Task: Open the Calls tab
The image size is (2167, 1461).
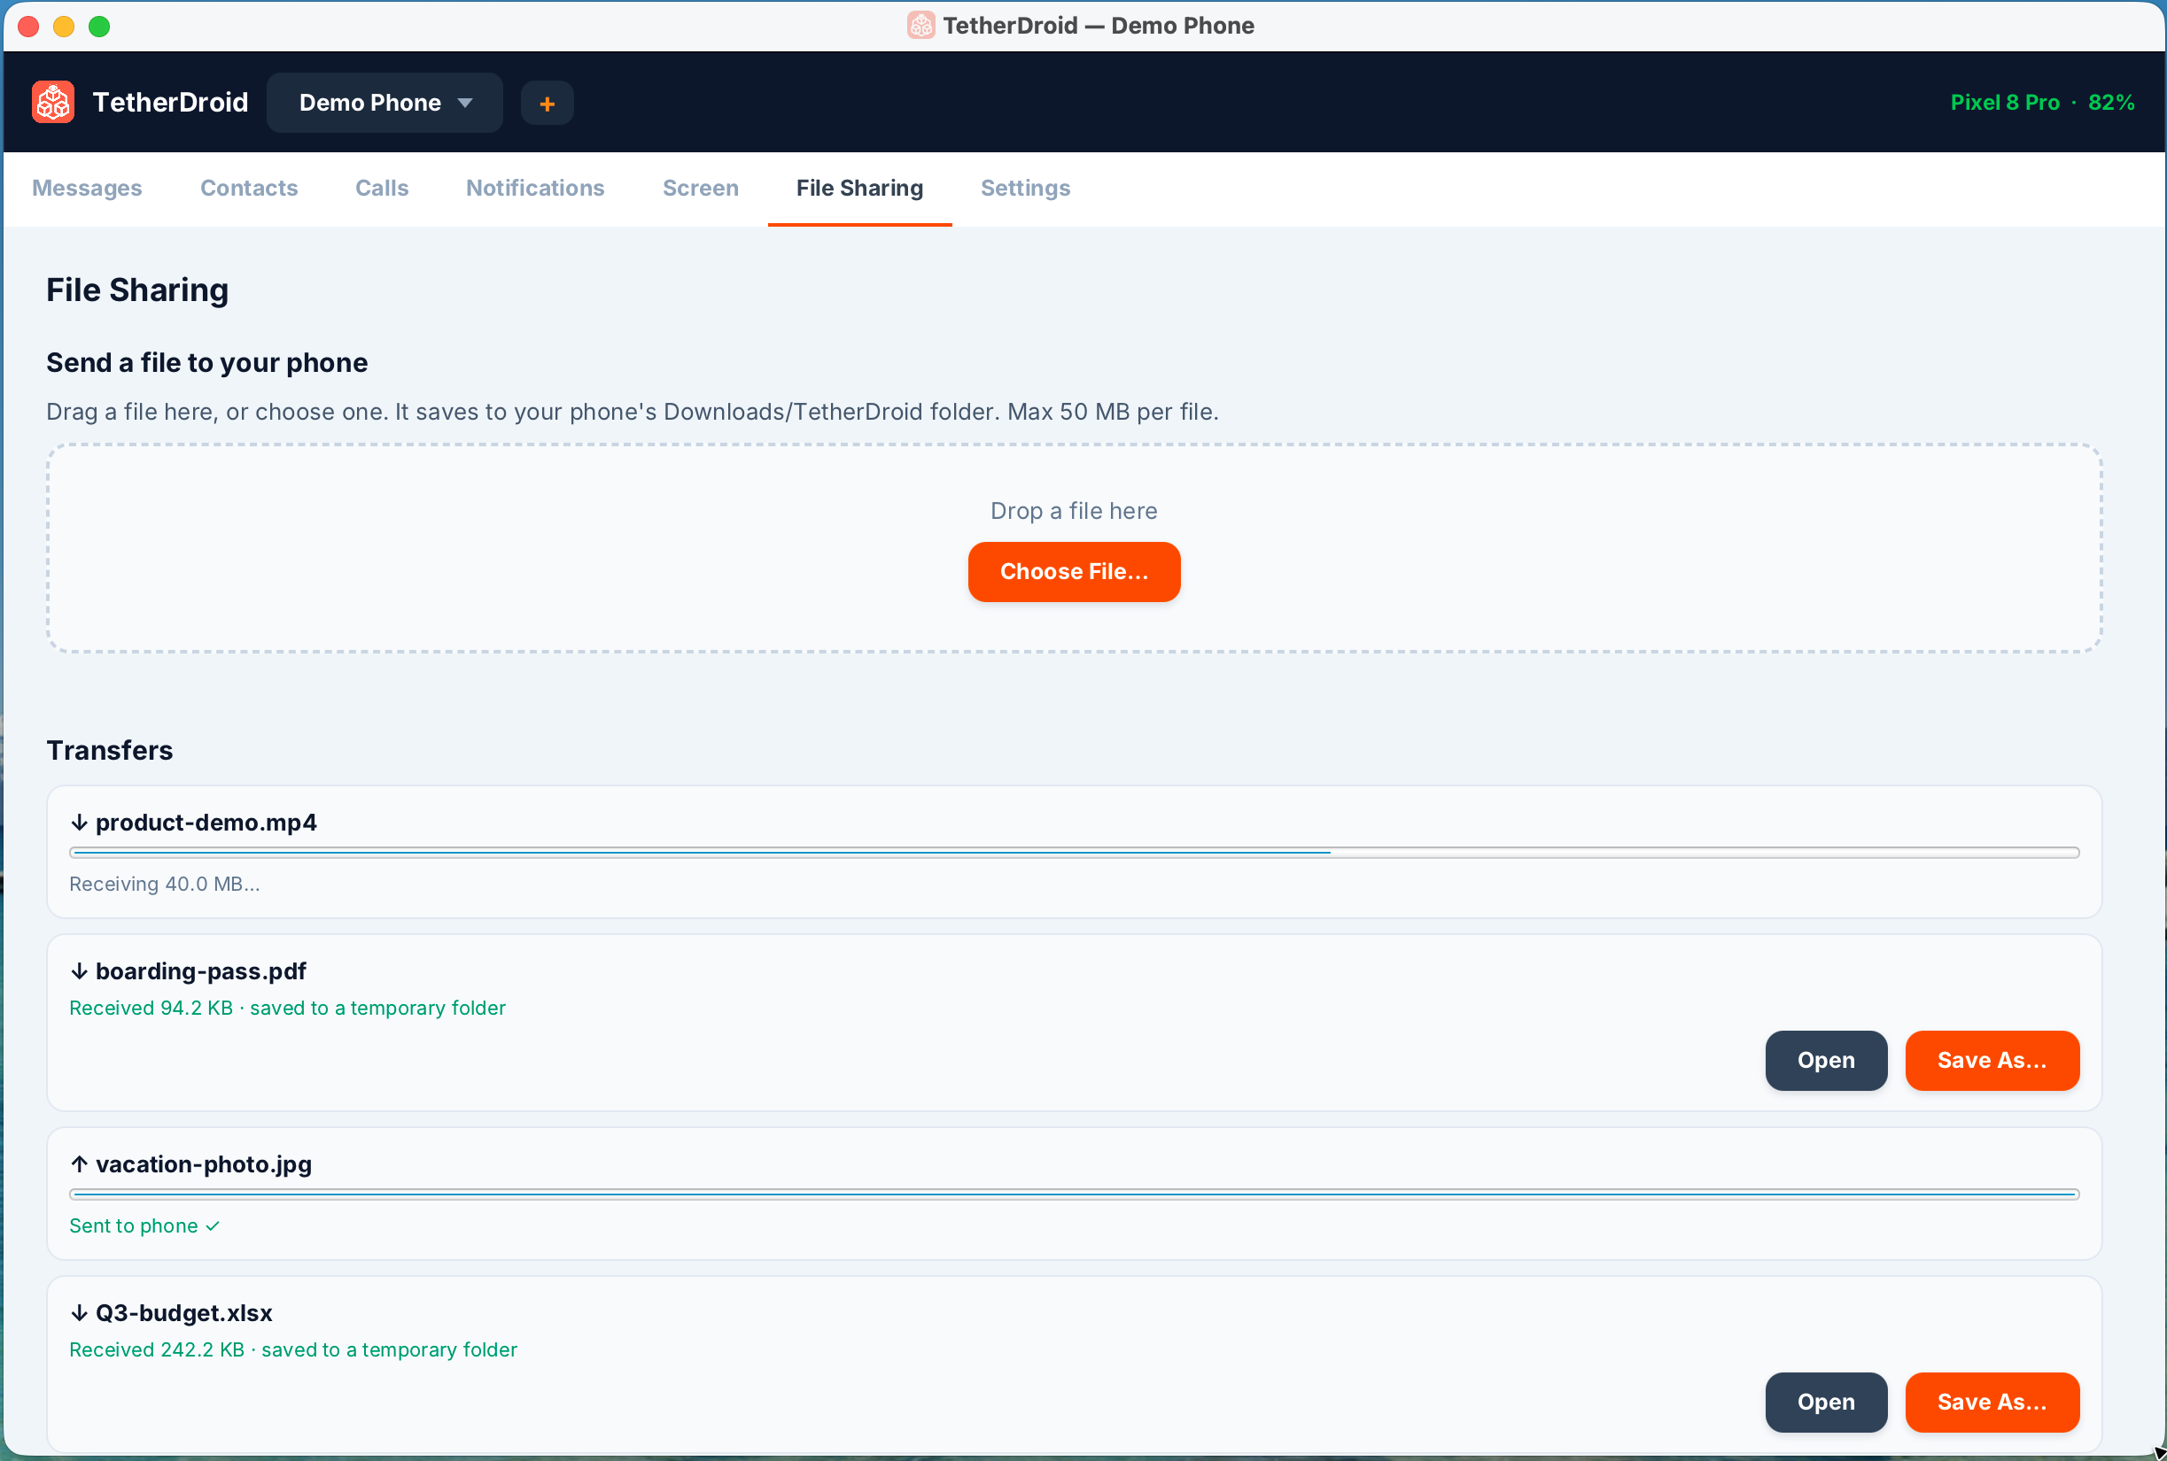Action: click(x=382, y=189)
